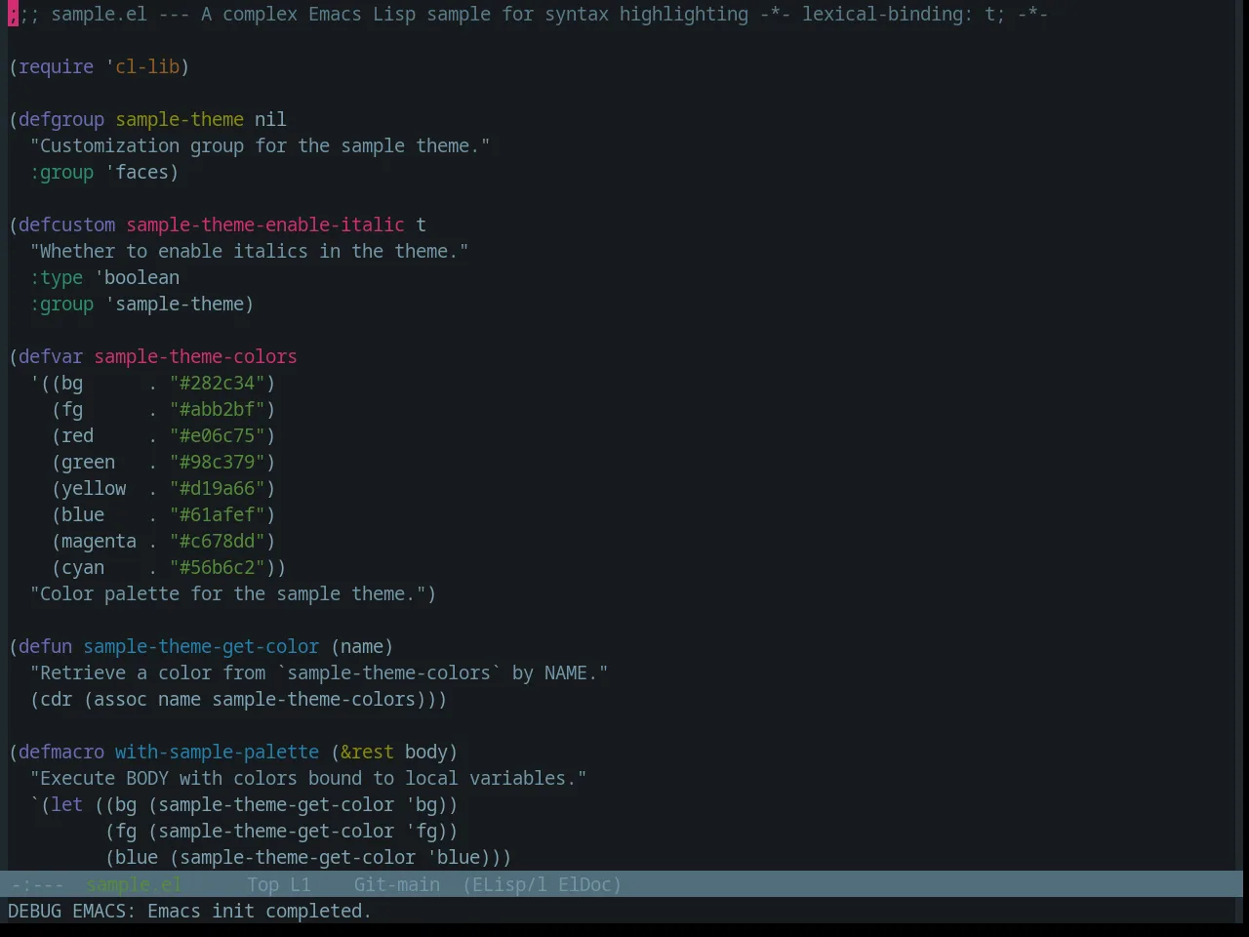The width and height of the screenshot is (1249, 937).
Task: Click 'sample-theme in the defcustom :group line
Action: coord(175,304)
